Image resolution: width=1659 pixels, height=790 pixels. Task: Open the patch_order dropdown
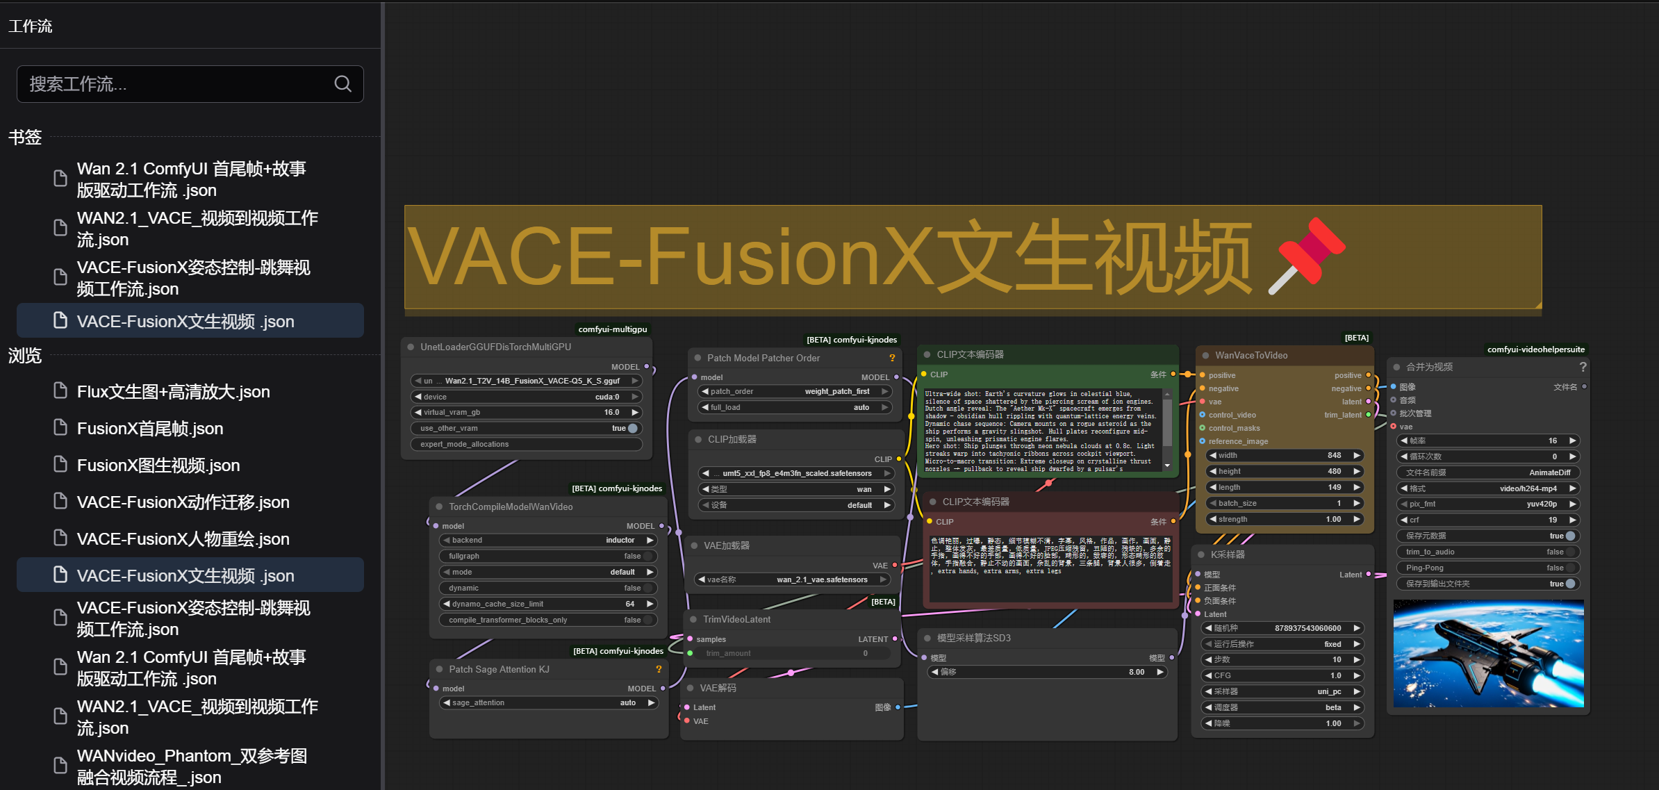(795, 391)
